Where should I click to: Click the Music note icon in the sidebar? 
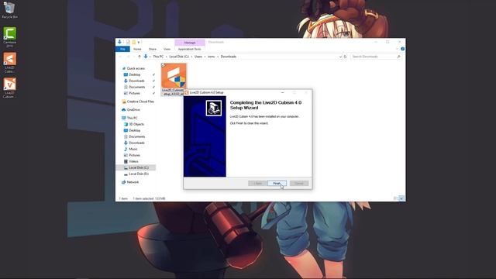(x=126, y=149)
